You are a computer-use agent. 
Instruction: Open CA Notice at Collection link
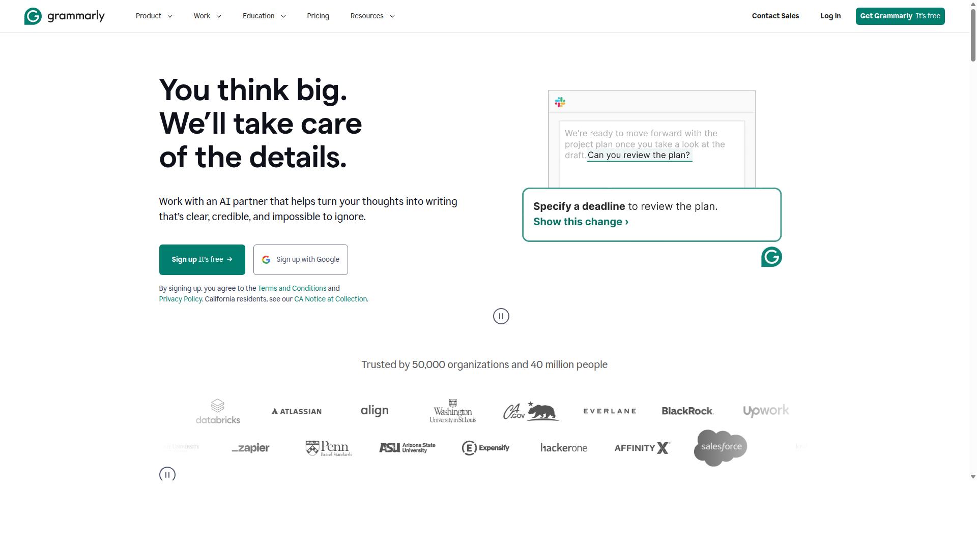331,299
